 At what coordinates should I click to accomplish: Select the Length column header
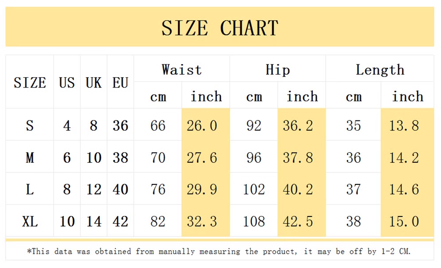coord(380,70)
